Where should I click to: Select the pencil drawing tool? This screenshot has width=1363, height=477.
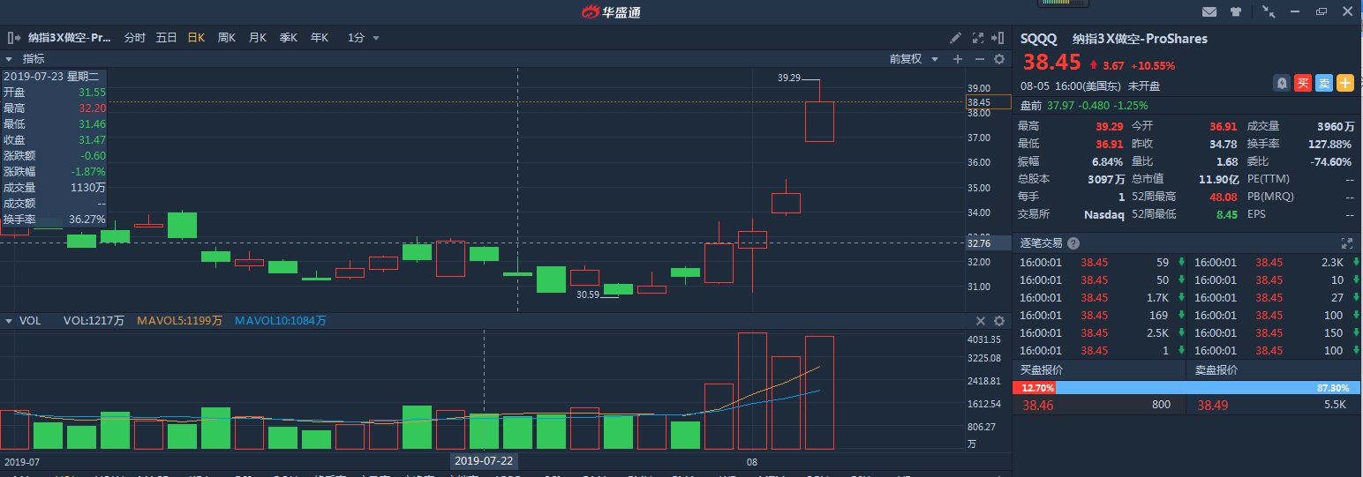pos(955,38)
